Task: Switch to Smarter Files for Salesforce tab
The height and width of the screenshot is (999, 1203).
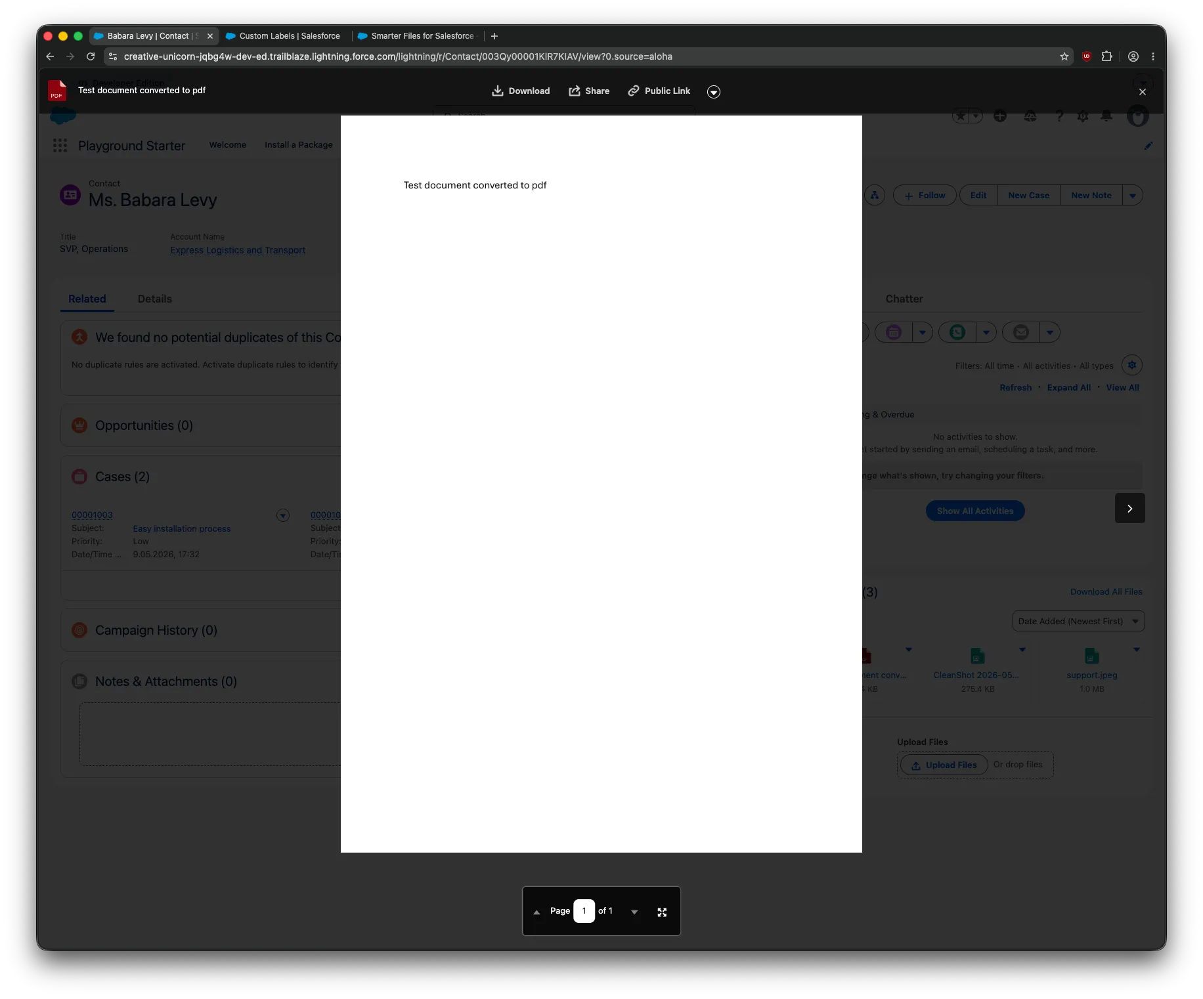Action: [418, 36]
